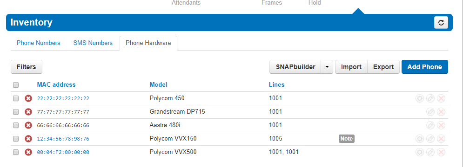
Task: Edit the Polycom VVX500 phone
Action: (430, 152)
